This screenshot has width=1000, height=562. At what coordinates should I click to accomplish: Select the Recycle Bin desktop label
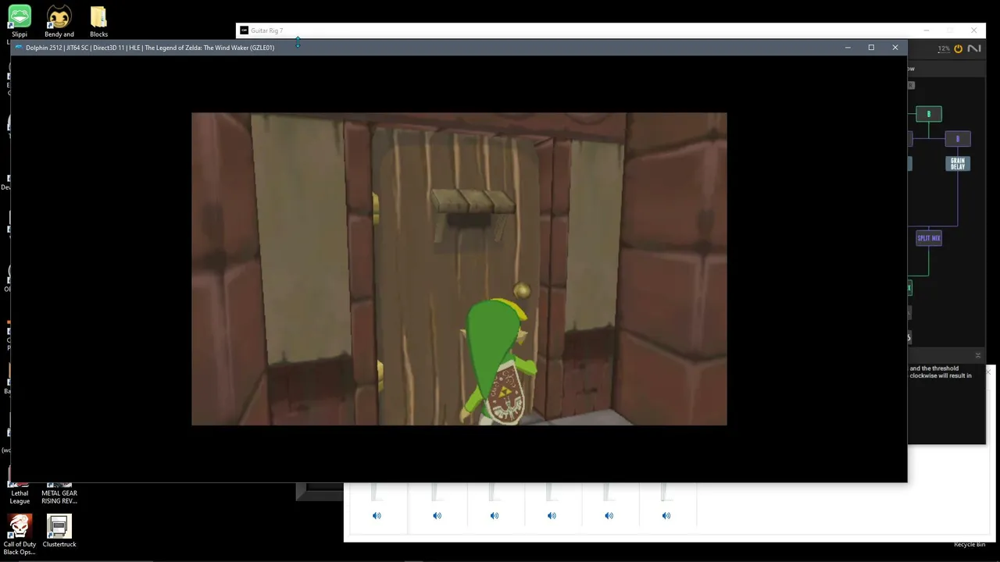[970, 545]
